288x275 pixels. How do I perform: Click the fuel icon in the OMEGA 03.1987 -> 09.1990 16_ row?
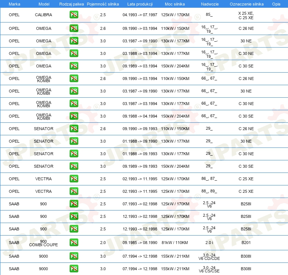[x=74, y=41]
